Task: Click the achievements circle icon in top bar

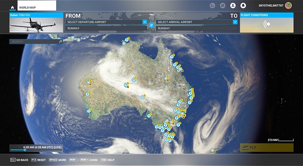Action: (213, 6)
